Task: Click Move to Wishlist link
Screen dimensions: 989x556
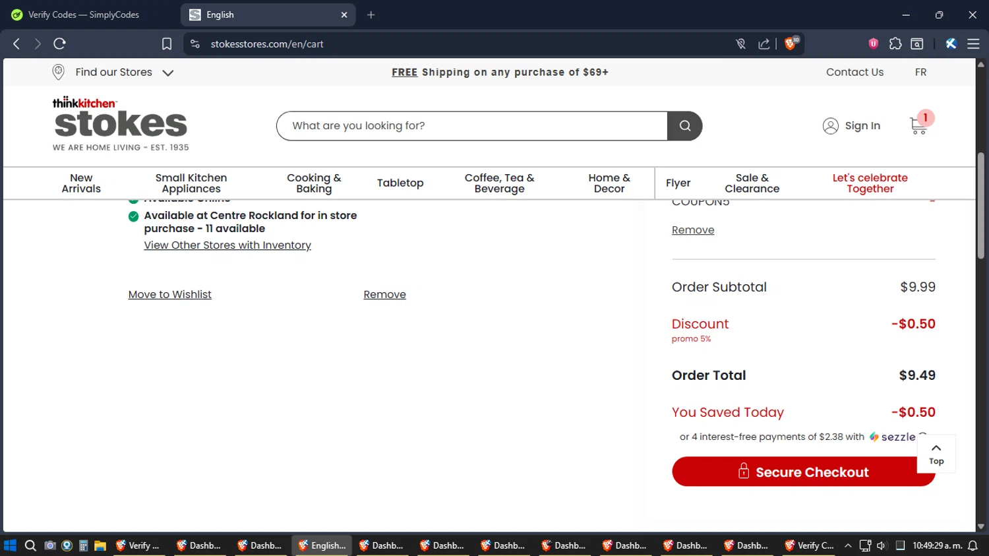Action: (x=169, y=295)
